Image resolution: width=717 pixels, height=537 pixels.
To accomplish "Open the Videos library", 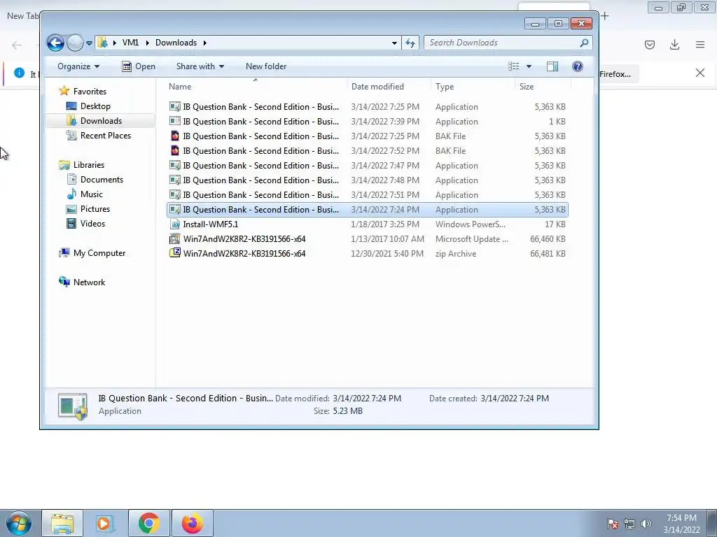I will [92, 223].
